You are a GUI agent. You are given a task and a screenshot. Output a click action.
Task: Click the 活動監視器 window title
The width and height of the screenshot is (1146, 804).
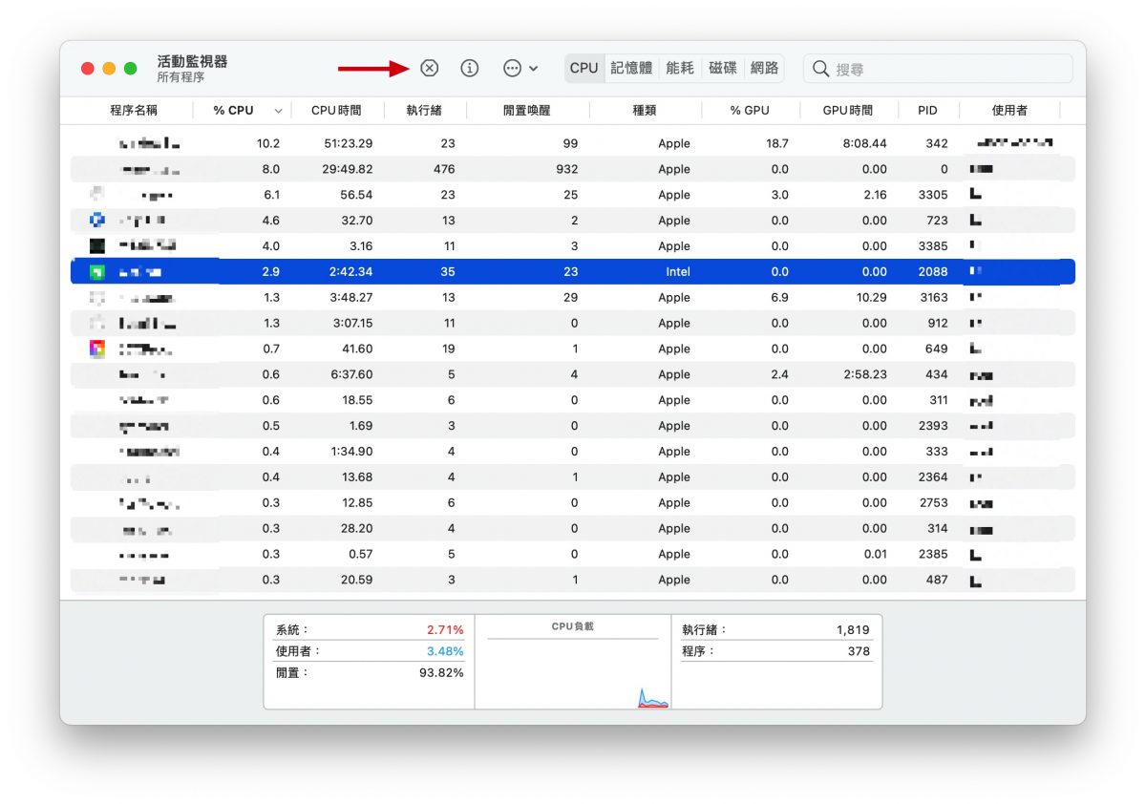pyautogui.click(x=193, y=61)
